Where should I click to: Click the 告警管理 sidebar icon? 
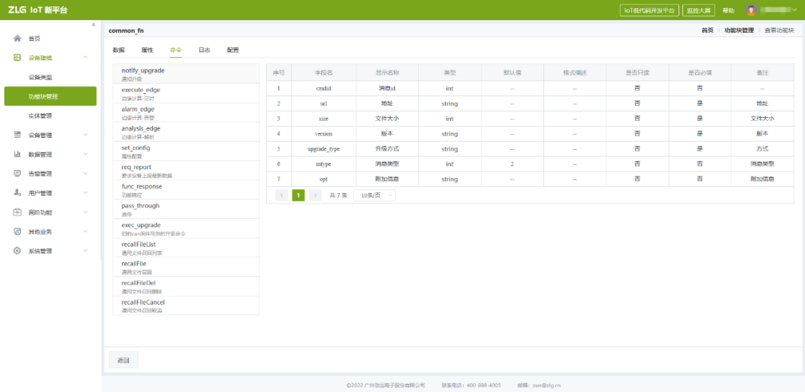[x=17, y=174]
